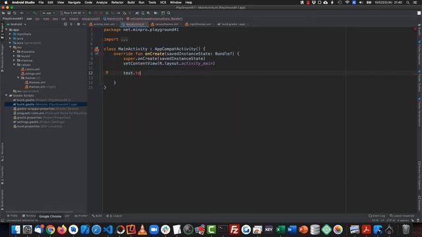
Task: Open the Navigate menu
Action: click(74, 3)
